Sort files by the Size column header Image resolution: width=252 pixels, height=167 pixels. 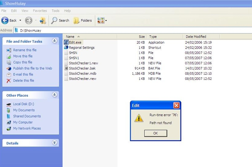[x=131, y=37]
